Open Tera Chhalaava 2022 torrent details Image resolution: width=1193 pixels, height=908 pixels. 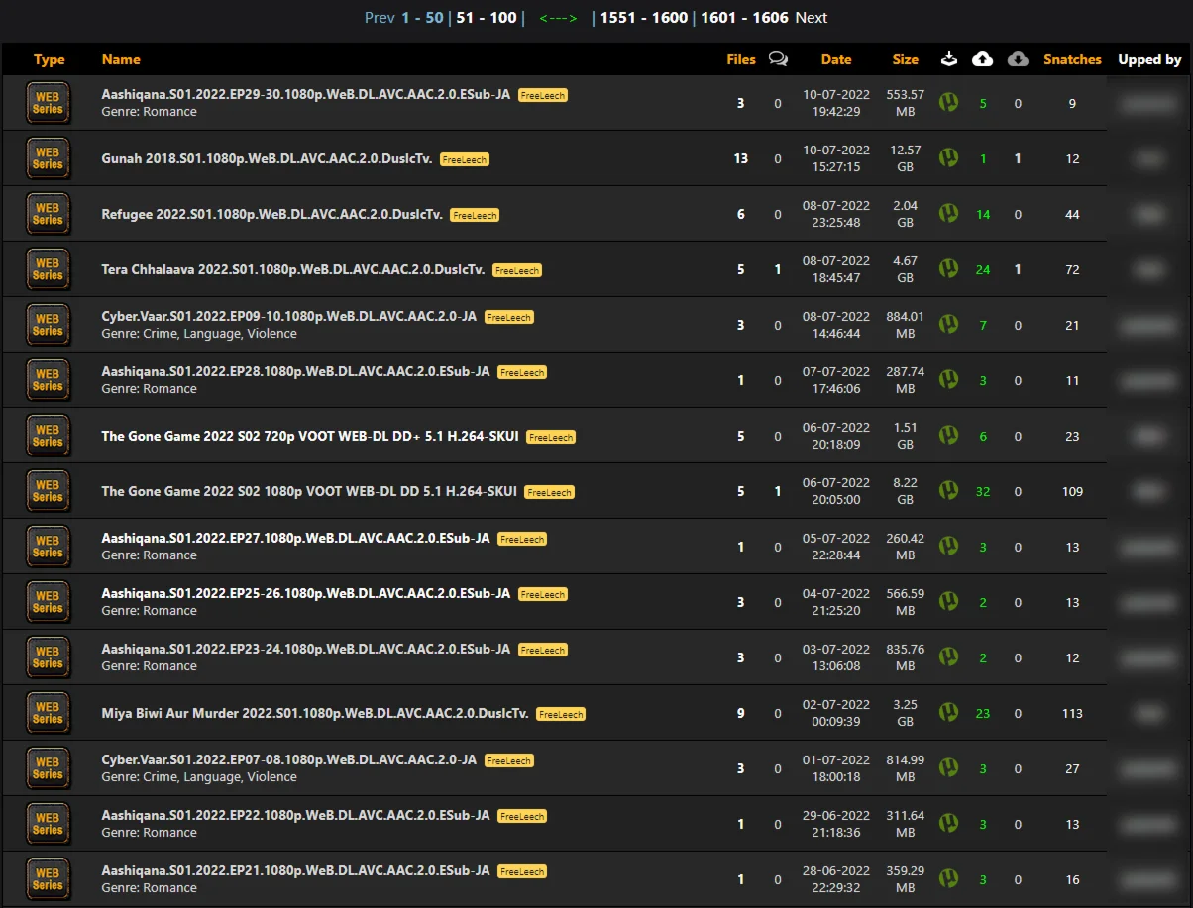293,269
